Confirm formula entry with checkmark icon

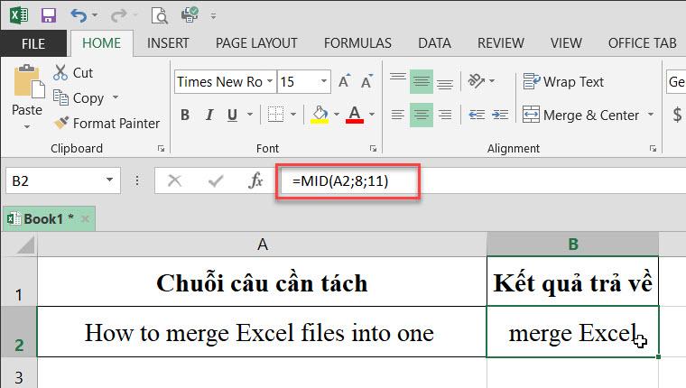click(x=216, y=180)
